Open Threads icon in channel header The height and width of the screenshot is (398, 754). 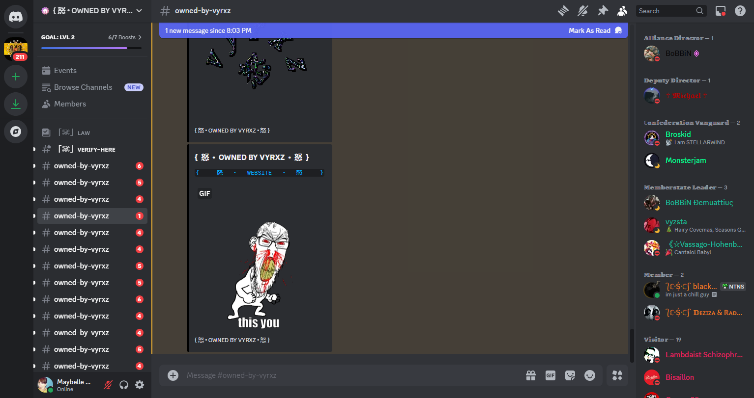pyautogui.click(x=563, y=11)
